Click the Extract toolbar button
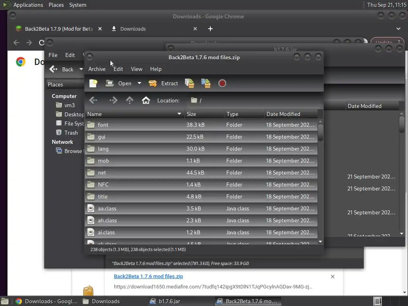 [x=163, y=83]
